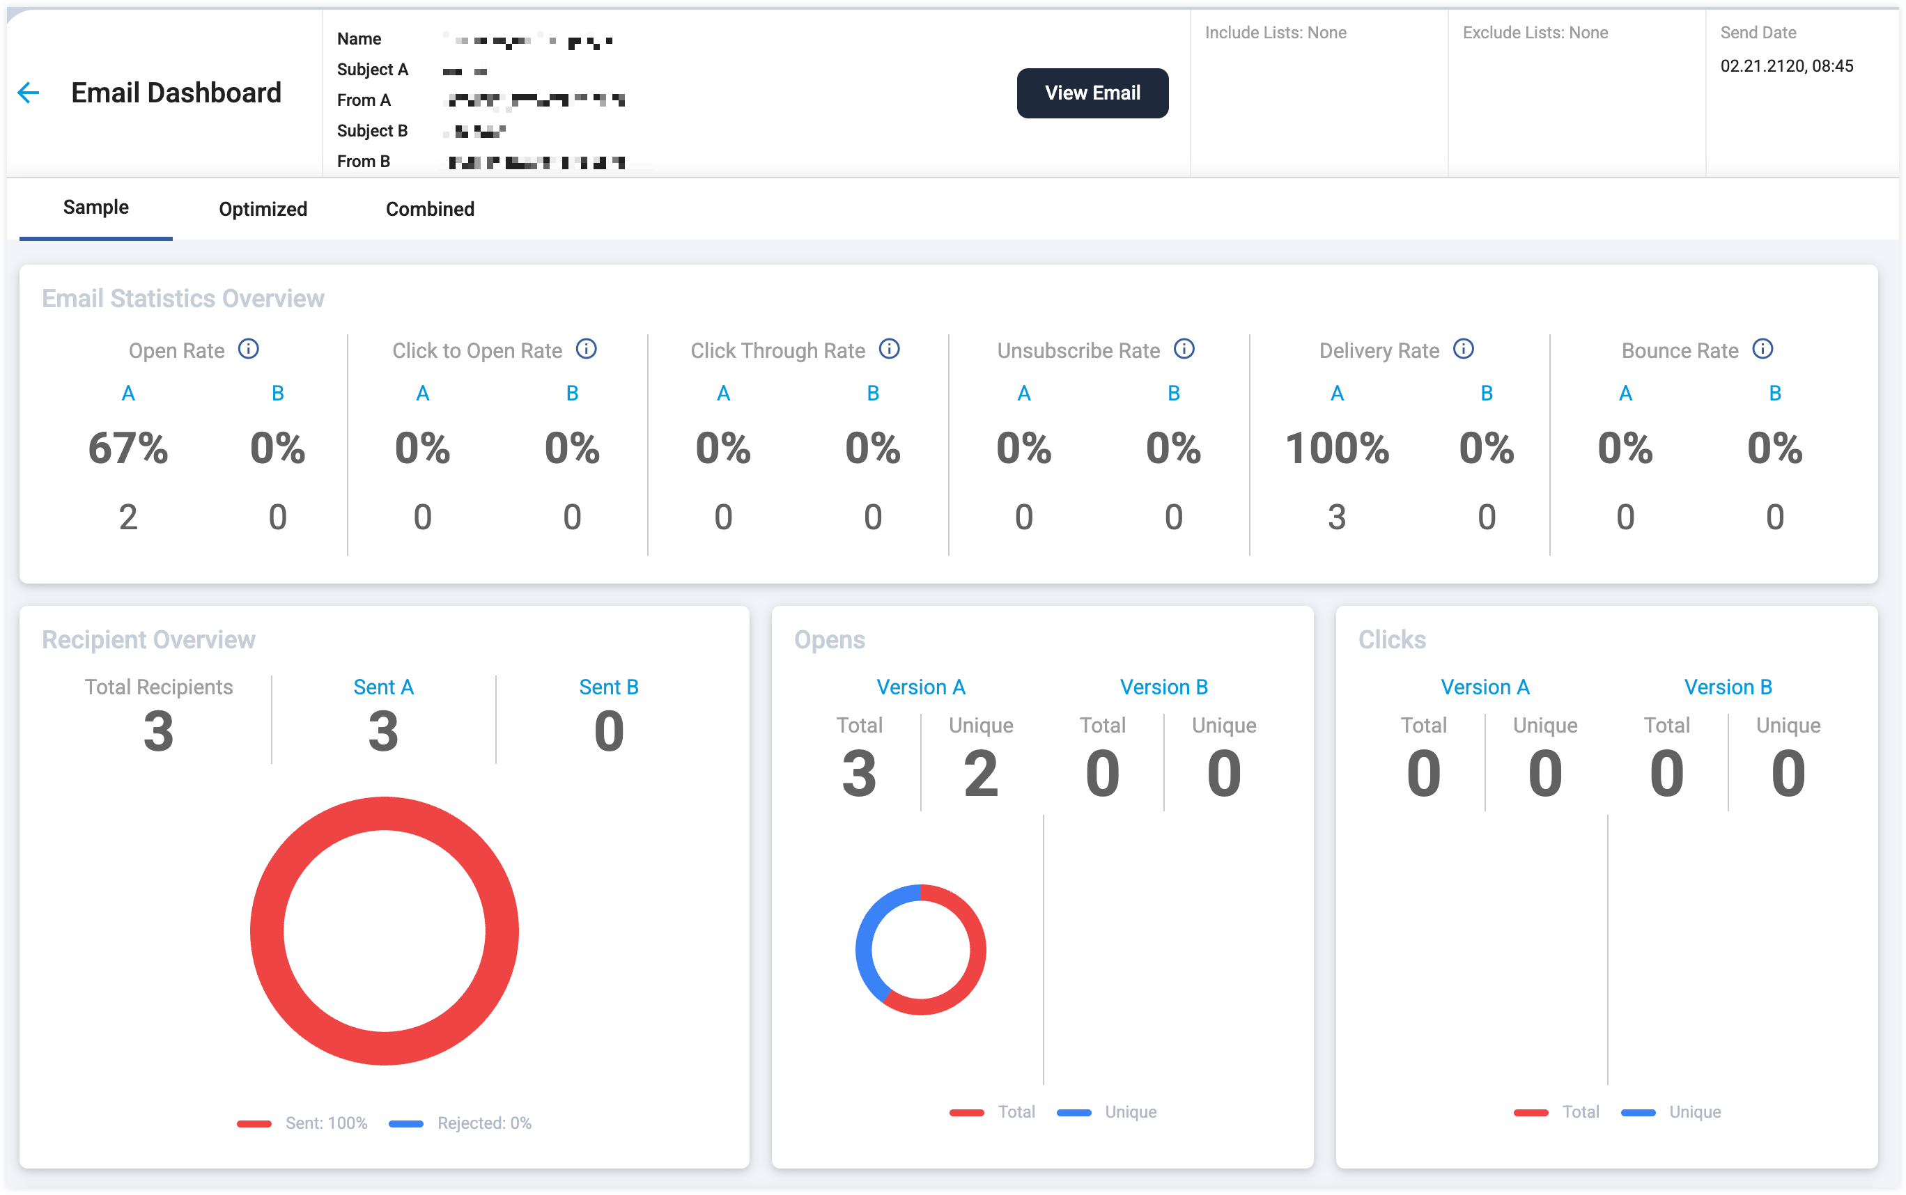Click the Click to Open Rate info icon
This screenshot has width=1906, height=1195.
click(x=586, y=348)
